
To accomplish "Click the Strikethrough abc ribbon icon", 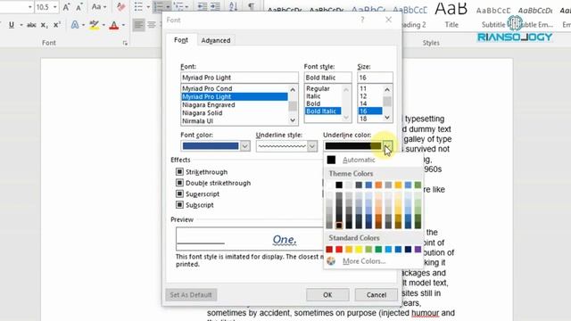I will 32,25.
